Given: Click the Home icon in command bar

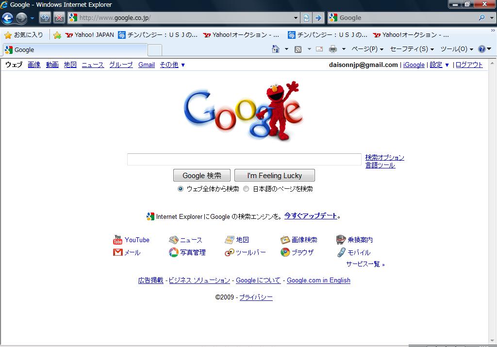Looking at the screenshot, I should point(276,49).
